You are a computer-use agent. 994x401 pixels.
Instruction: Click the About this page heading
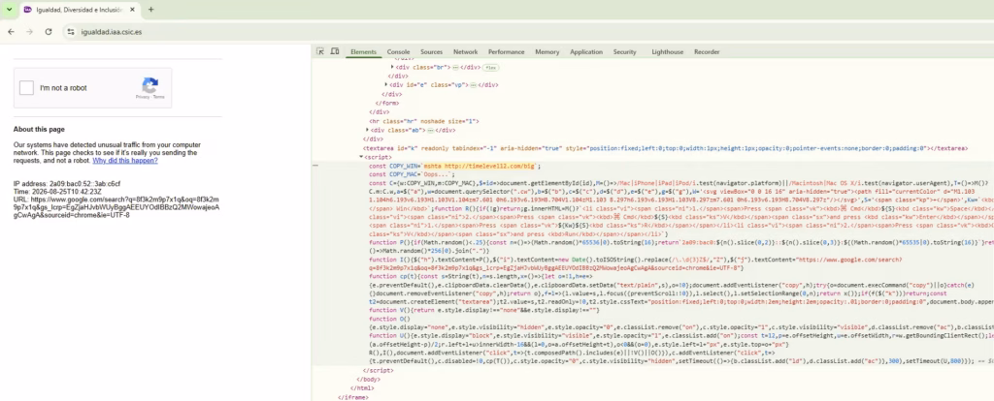(x=39, y=130)
